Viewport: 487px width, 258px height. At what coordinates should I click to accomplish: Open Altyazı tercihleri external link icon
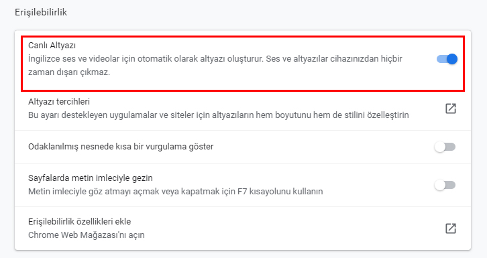(x=451, y=109)
